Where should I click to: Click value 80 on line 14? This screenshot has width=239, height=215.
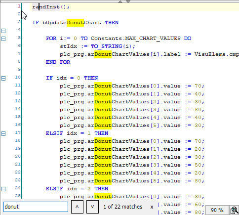click(198, 110)
